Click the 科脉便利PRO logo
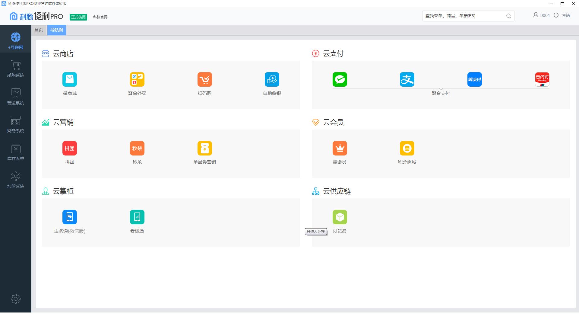The height and width of the screenshot is (314, 579). pyautogui.click(x=36, y=16)
